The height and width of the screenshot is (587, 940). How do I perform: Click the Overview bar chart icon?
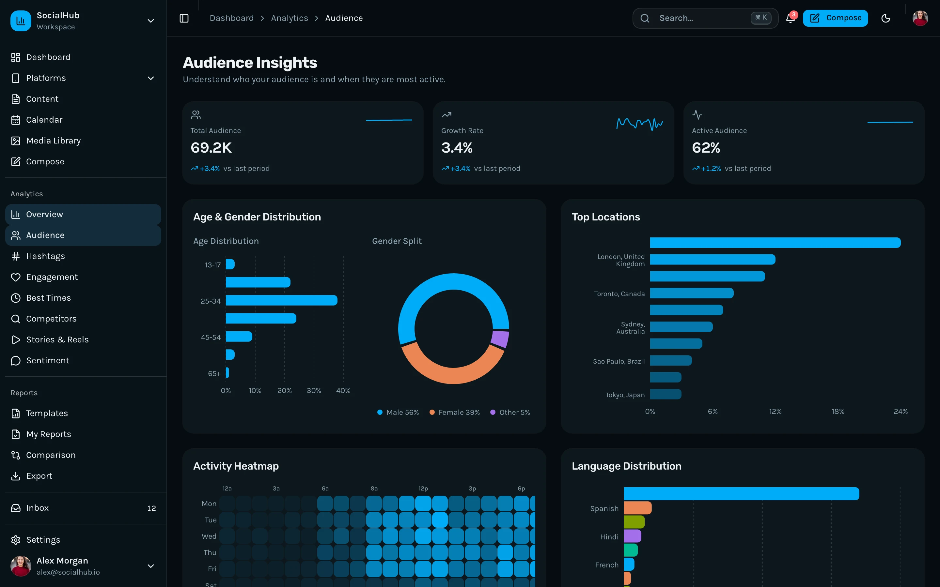pos(16,214)
